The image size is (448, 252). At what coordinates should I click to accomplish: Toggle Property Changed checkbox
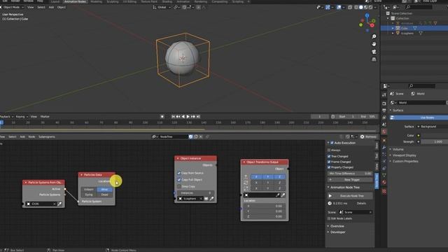329,167
